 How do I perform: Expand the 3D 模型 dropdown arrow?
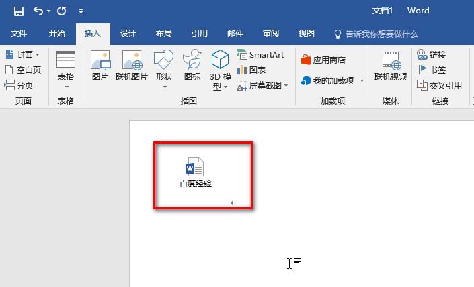tap(225, 87)
